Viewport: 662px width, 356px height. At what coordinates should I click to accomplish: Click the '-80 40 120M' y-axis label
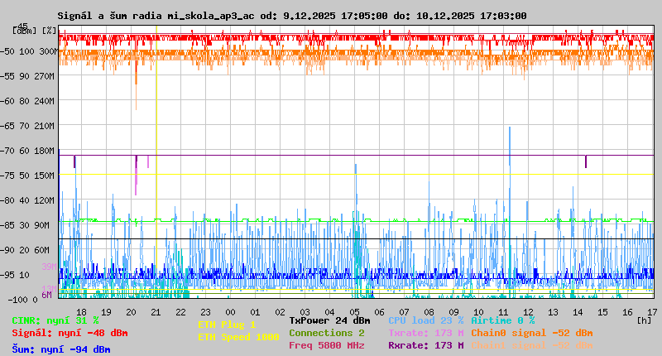point(27,200)
